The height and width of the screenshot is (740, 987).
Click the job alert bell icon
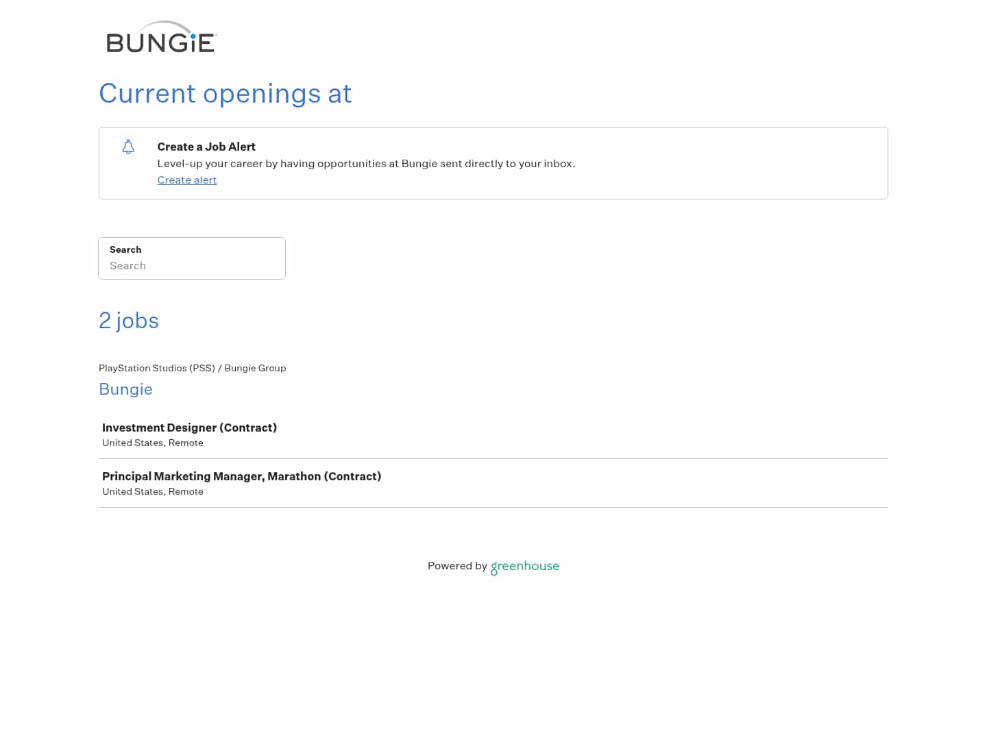tap(128, 147)
